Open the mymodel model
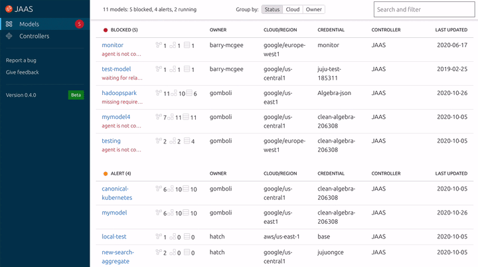478x267 pixels. [x=114, y=213]
